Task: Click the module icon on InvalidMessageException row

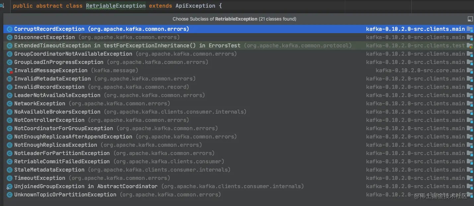Action: (469, 71)
